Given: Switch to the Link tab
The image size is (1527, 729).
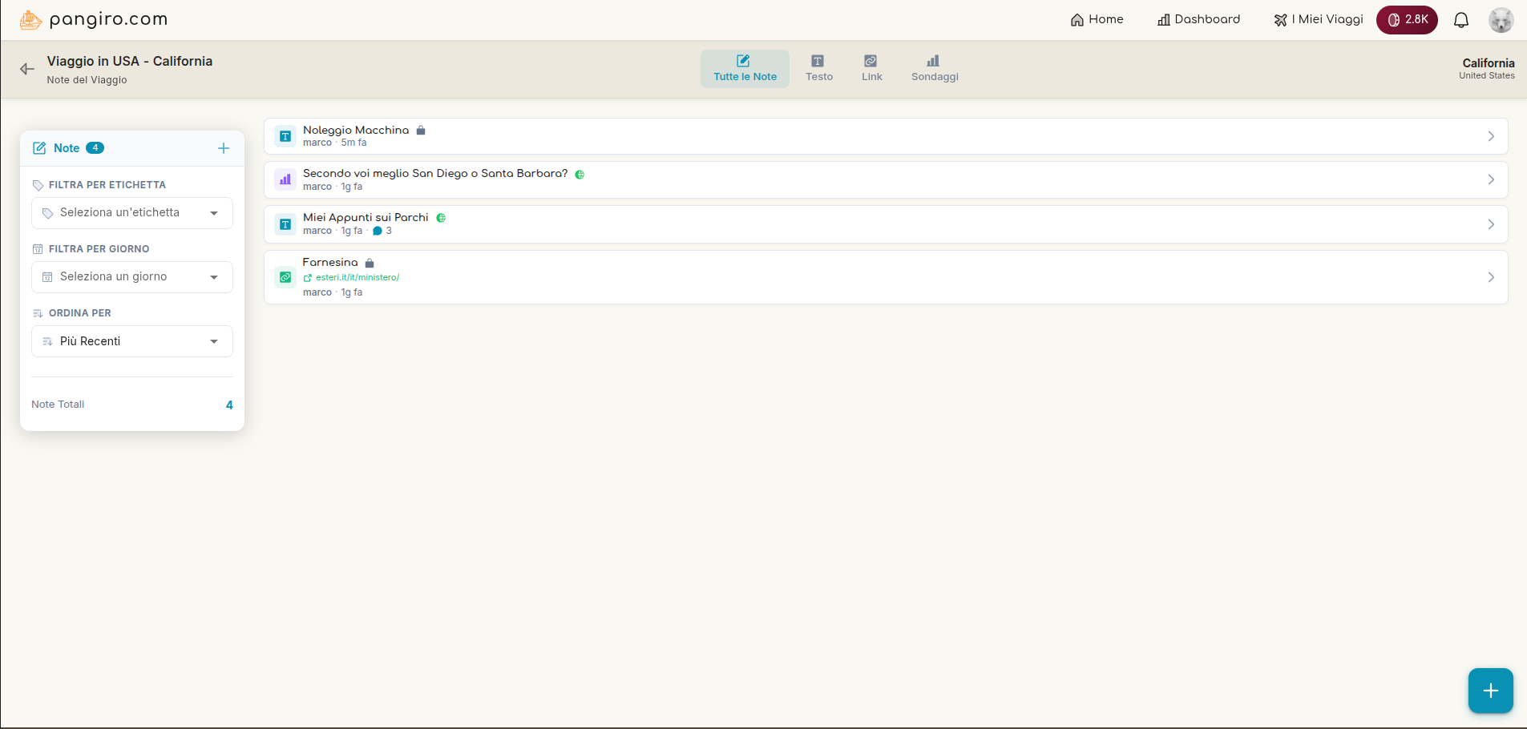Looking at the screenshot, I should tap(871, 68).
